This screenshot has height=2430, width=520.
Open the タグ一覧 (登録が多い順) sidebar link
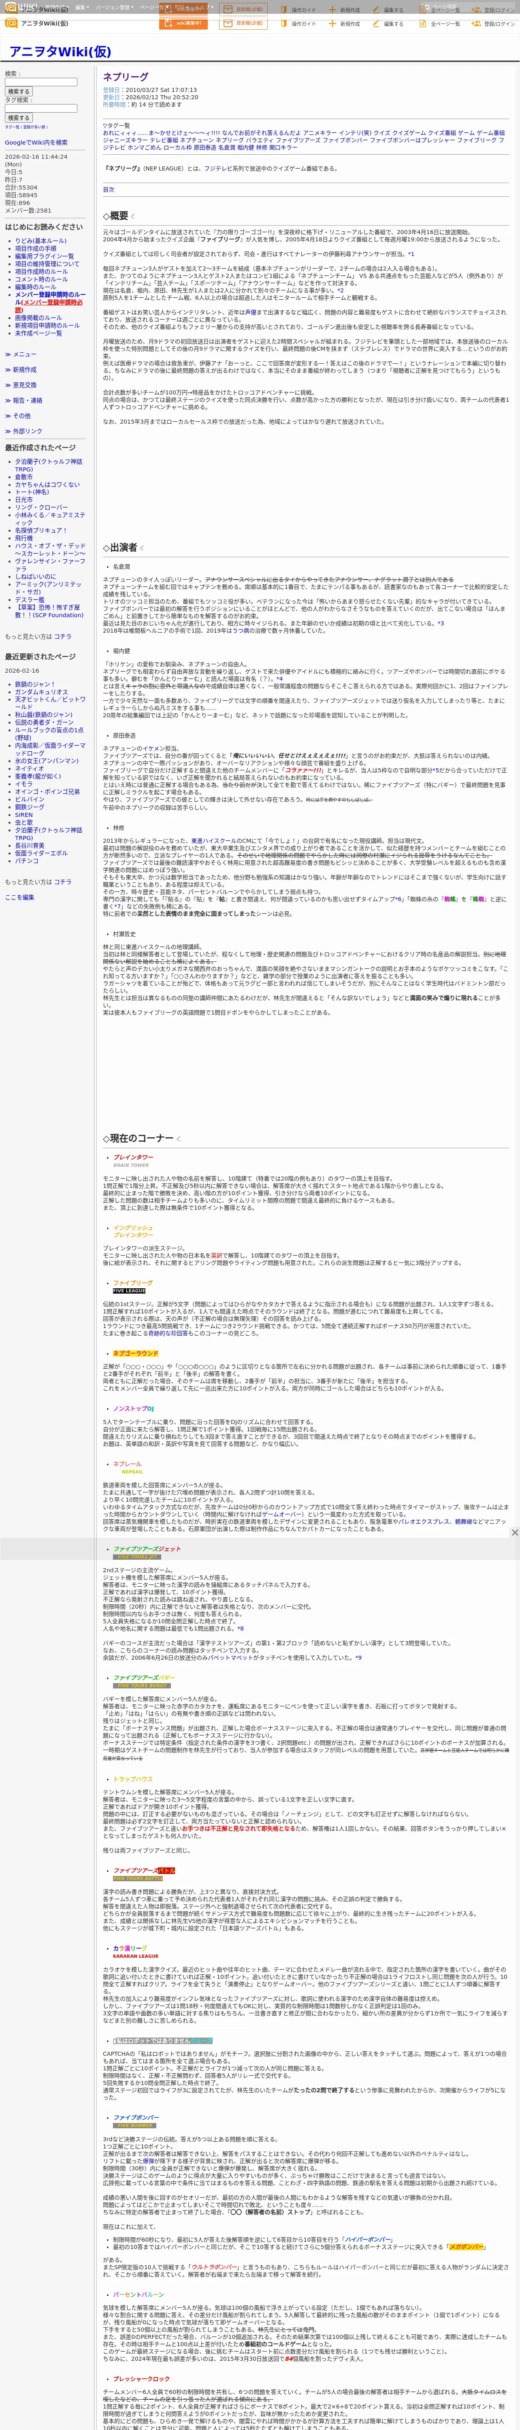(26, 126)
